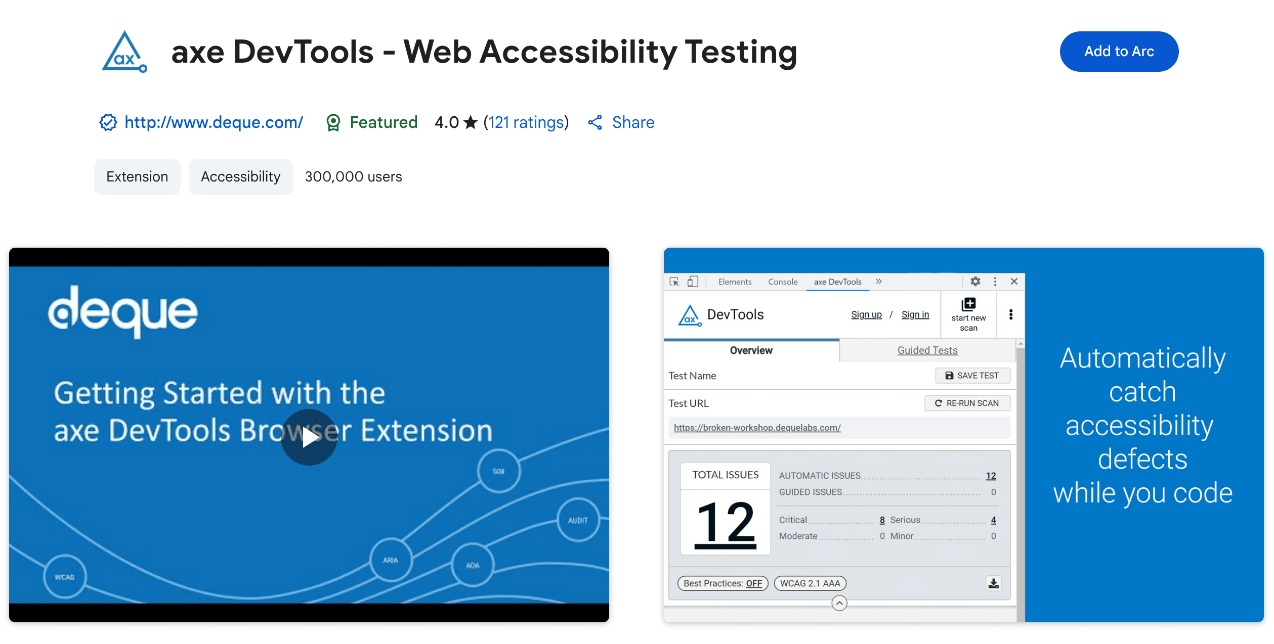Click the axe DevTools panel logo
1274x644 pixels.
click(690, 315)
